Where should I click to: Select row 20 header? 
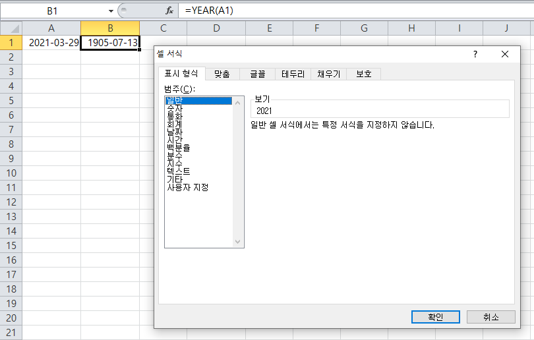(11, 318)
